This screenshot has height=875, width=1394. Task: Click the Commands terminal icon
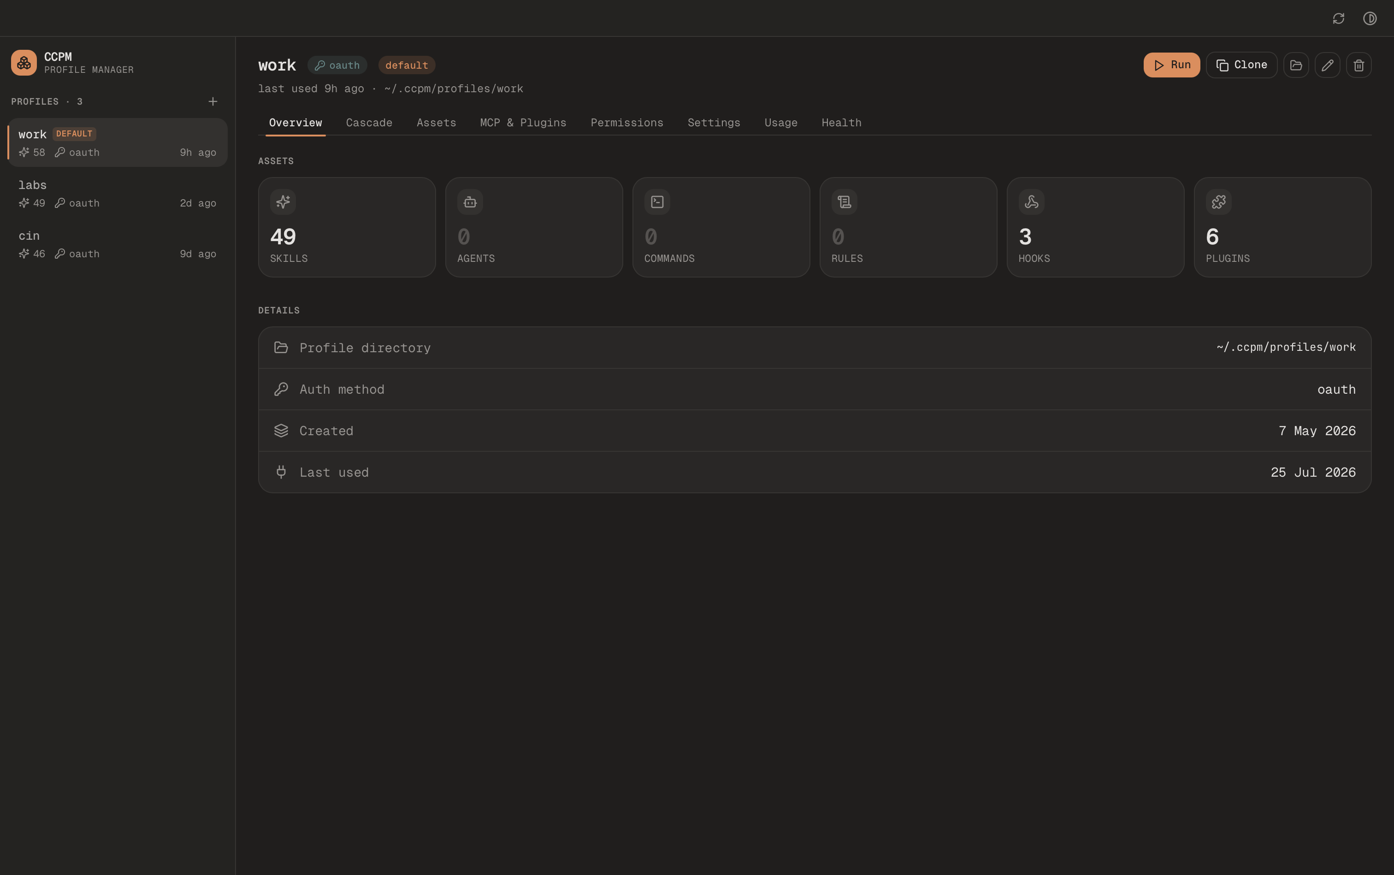[x=657, y=202]
